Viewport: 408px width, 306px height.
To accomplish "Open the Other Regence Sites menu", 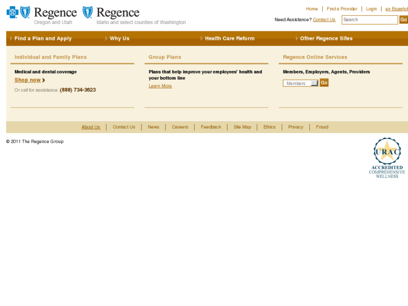I will [x=326, y=39].
